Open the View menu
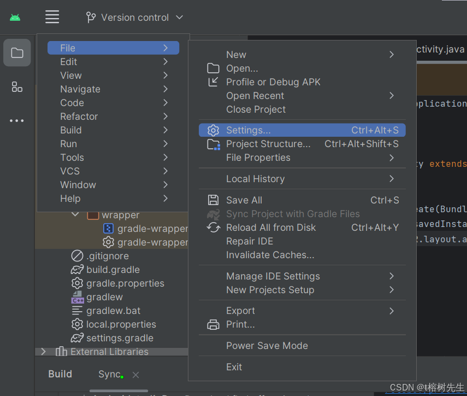 pyautogui.click(x=113, y=75)
